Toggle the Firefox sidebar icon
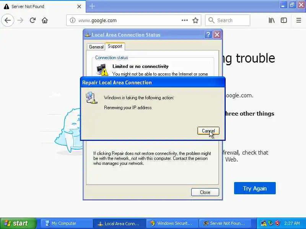 [x=283, y=20]
